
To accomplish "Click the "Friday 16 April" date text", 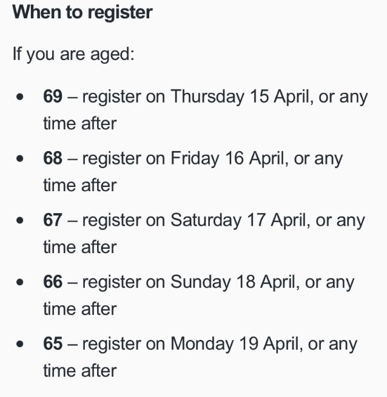I will [228, 159].
